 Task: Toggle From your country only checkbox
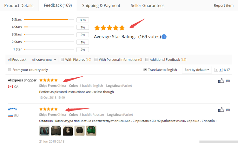10,70
